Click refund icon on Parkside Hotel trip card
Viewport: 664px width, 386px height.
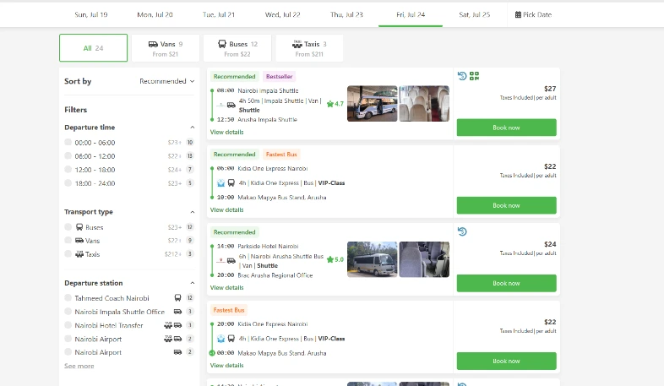coord(462,231)
